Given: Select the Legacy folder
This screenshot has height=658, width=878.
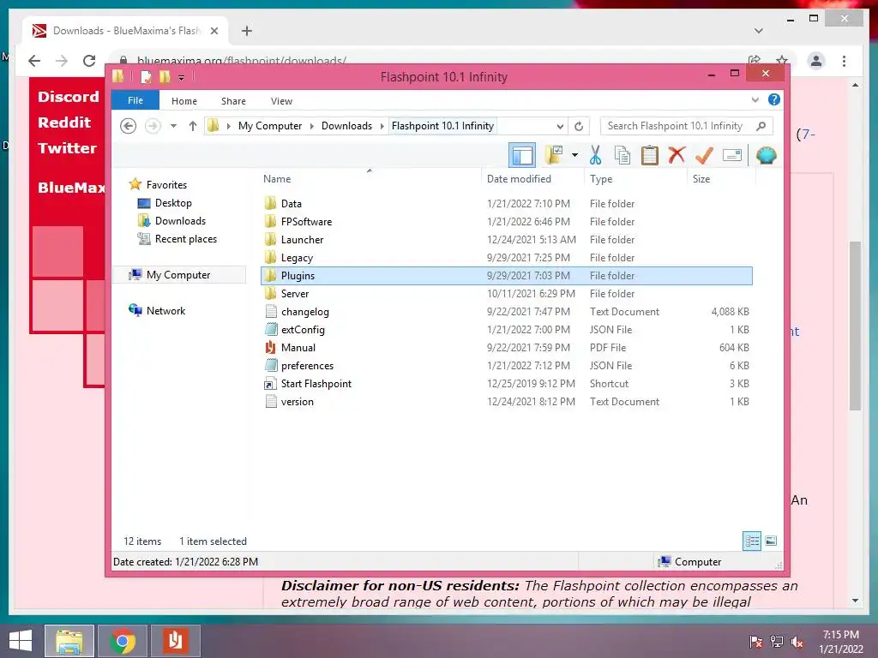Looking at the screenshot, I should pyautogui.click(x=506, y=257).
